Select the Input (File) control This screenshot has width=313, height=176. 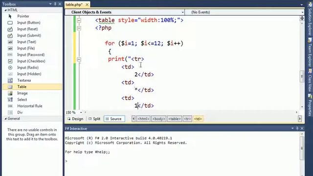click(x=32, y=48)
